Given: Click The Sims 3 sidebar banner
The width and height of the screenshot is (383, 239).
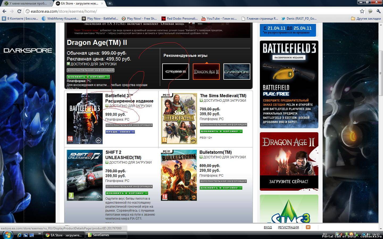Looking at the screenshot, I should [x=289, y=209].
